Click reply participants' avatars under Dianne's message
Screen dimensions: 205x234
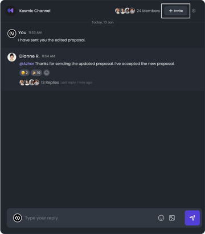30,83
